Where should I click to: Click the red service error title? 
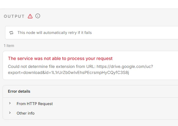click(60, 58)
